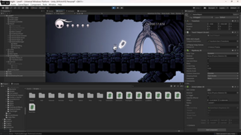
Task: Toggle Simulated checkbox in Rigidbody 2D
Action: click(208, 58)
